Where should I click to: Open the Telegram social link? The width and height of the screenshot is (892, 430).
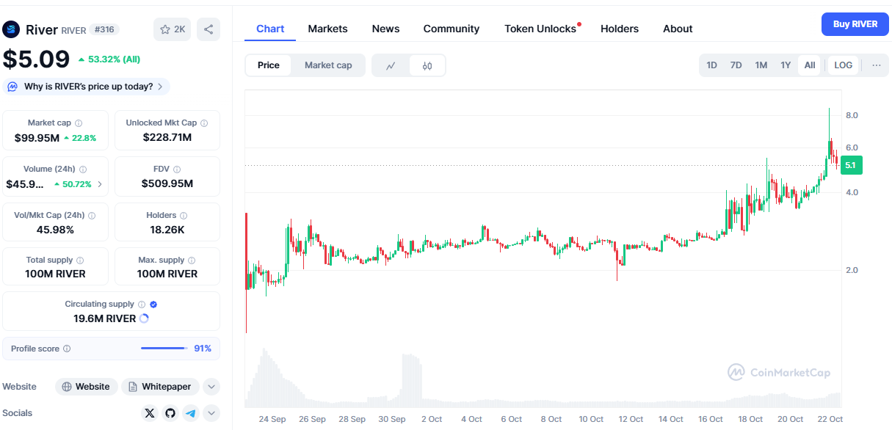pyautogui.click(x=190, y=413)
